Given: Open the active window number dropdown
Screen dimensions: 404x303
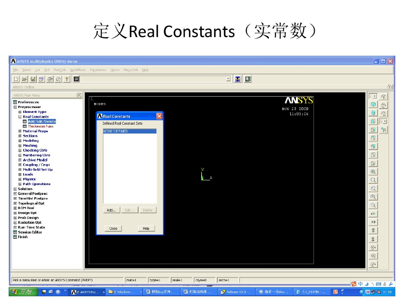Looking at the screenshot, I should click(x=375, y=96).
